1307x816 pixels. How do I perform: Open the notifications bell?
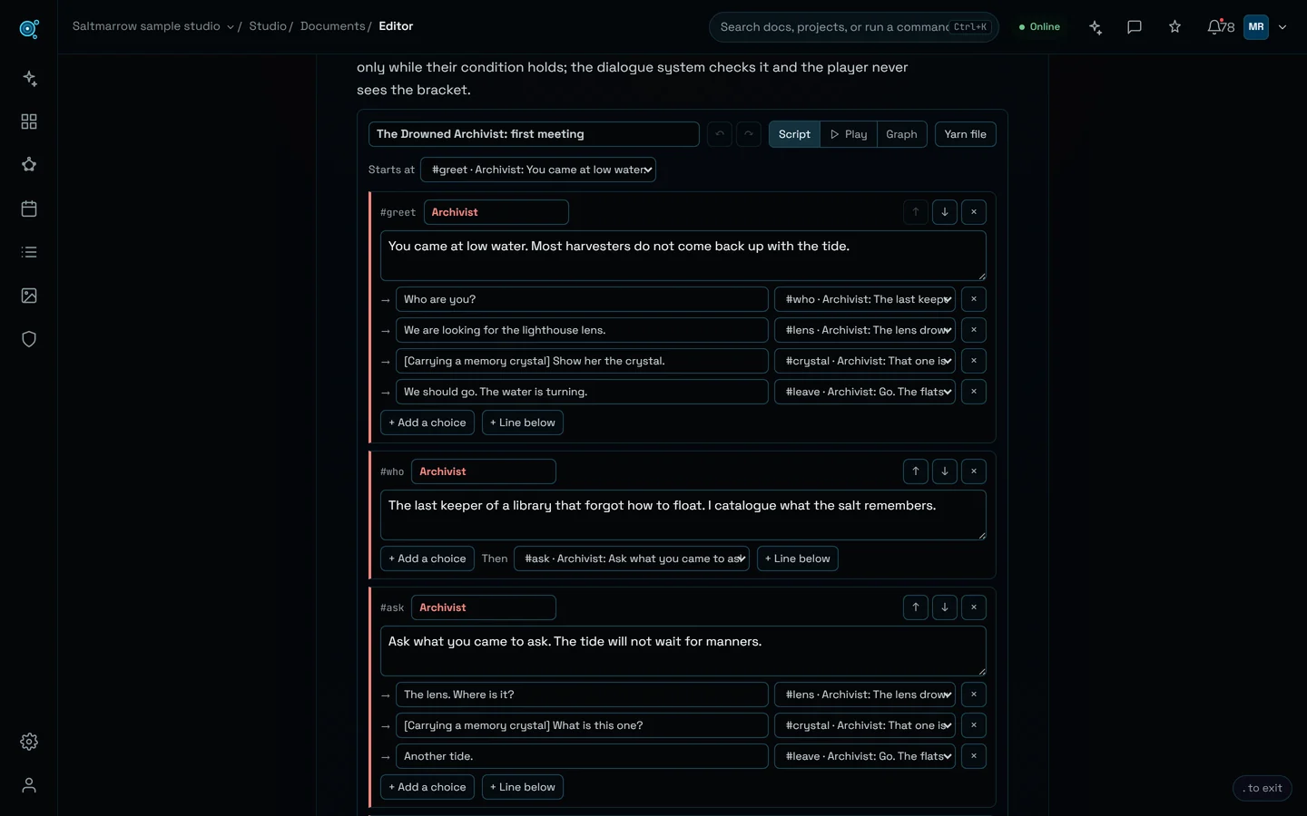point(1220,27)
